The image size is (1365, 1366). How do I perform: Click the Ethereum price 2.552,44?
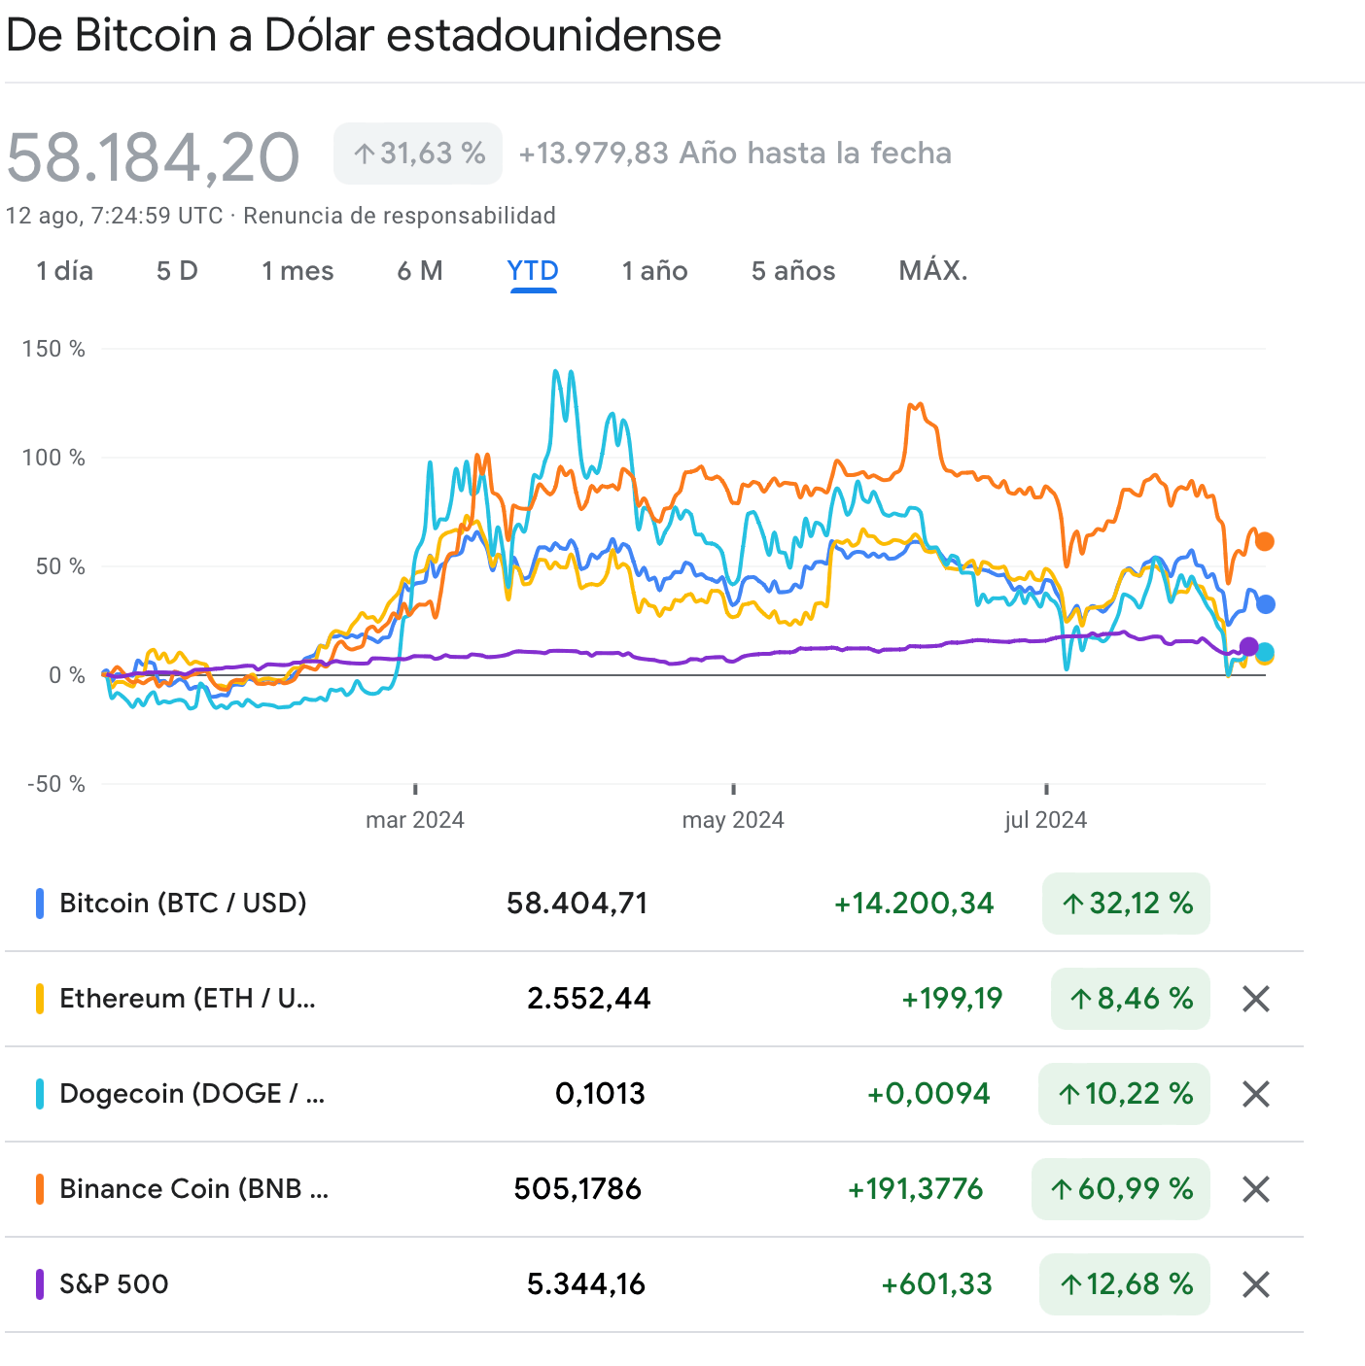coord(588,999)
